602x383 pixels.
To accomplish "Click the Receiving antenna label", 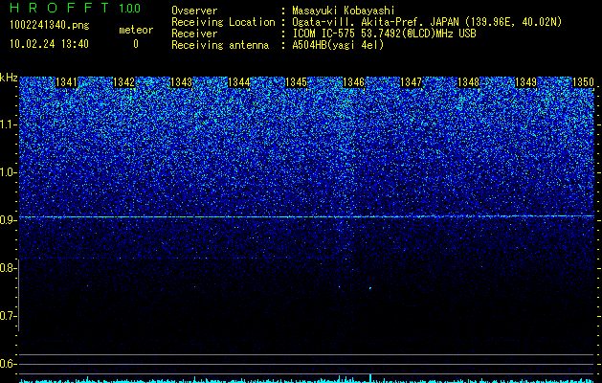I will [220, 45].
